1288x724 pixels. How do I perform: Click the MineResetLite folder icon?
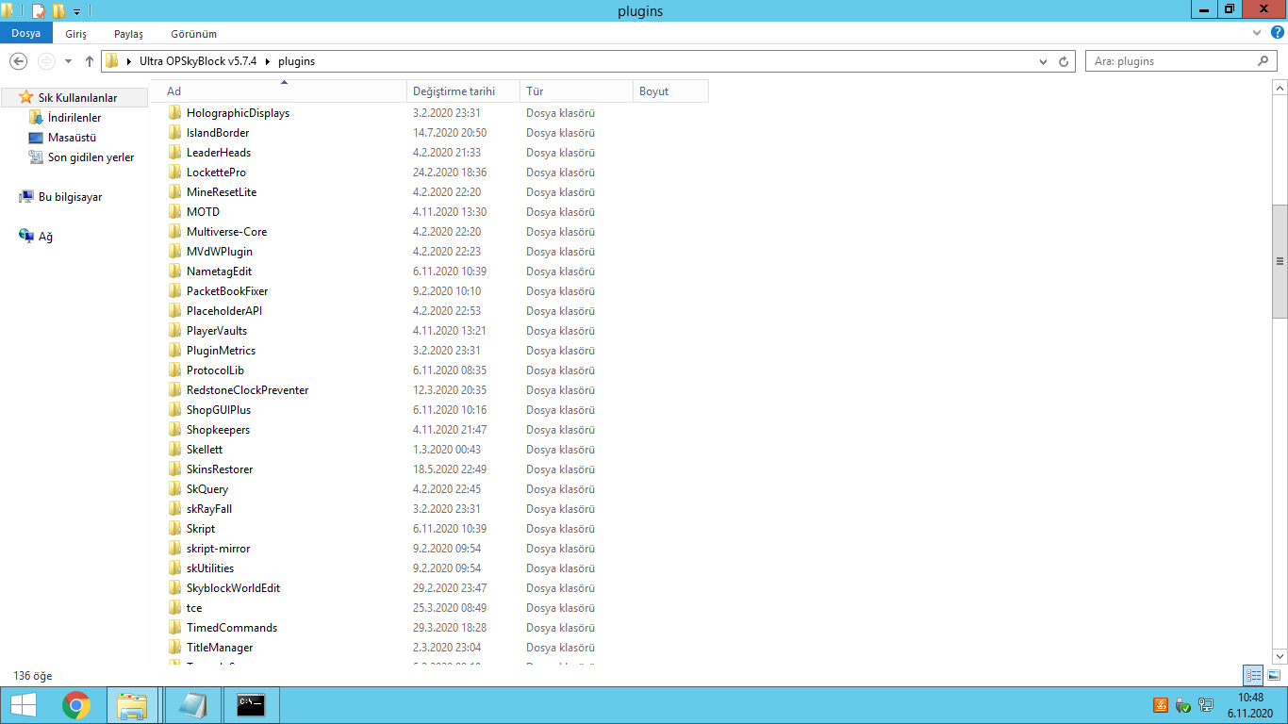coord(174,192)
